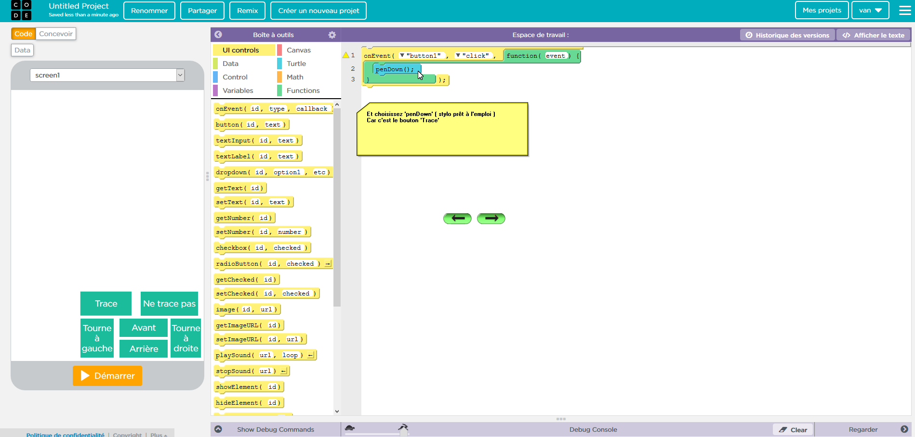
Task: Click Tourne à droite app button
Action: (x=186, y=338)
